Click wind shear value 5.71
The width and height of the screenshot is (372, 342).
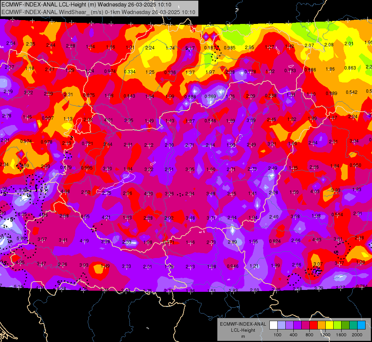click(44, 191)
